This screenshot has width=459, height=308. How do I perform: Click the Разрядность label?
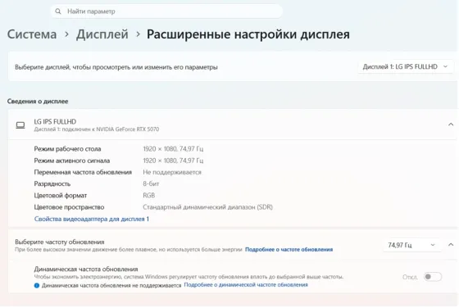tap(52, 184)
